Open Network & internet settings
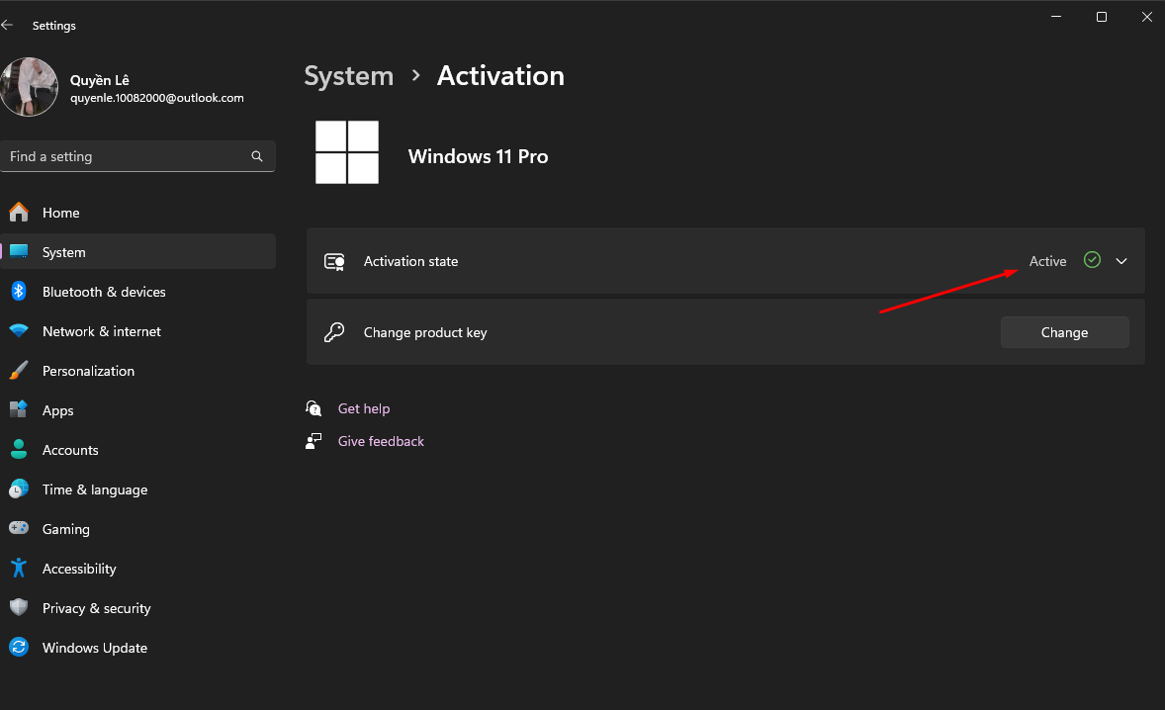 (x=101, y=331)
